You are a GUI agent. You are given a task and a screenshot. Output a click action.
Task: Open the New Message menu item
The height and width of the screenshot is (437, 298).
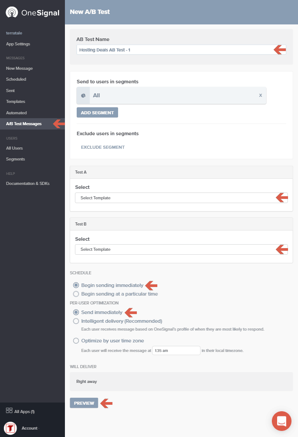click(x=19, y=68)
